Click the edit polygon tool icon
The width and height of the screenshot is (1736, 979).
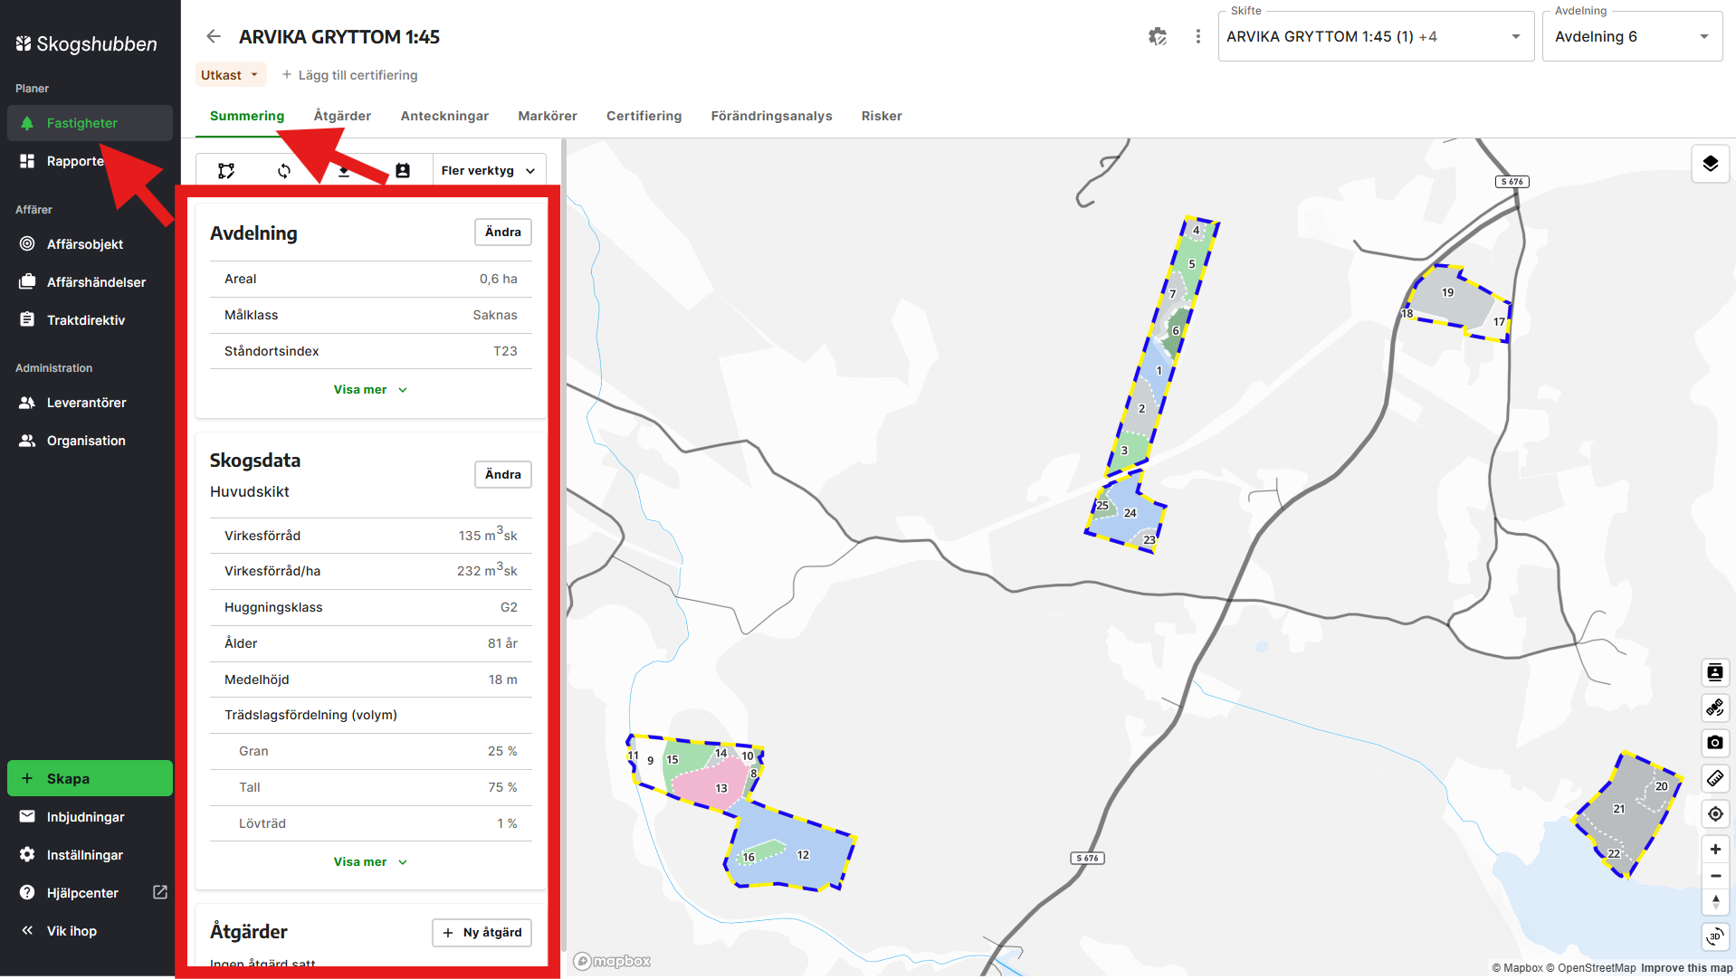pyautogui.click(x=226, y=171)
